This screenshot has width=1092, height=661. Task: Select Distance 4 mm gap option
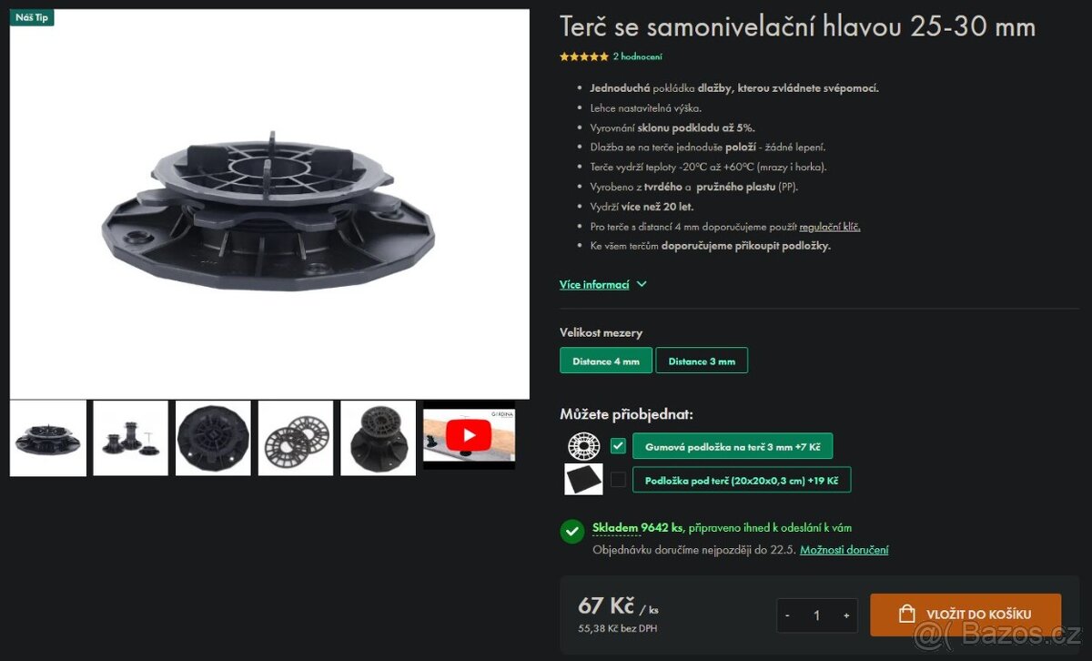[606, 361]
